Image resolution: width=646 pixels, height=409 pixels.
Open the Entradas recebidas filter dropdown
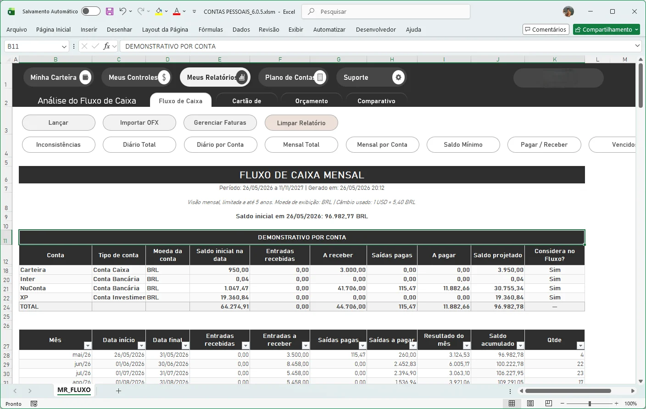(245, 346)
